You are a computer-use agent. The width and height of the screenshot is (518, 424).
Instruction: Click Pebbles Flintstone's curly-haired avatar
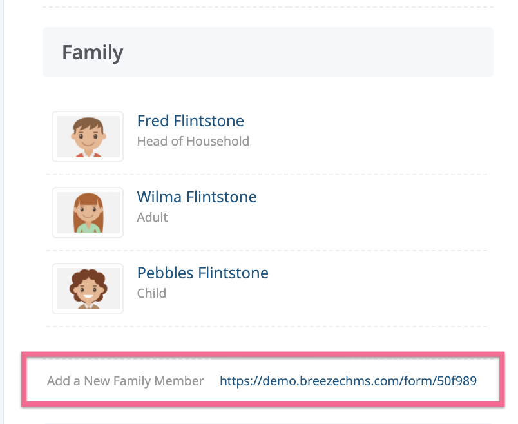[88, 289]
